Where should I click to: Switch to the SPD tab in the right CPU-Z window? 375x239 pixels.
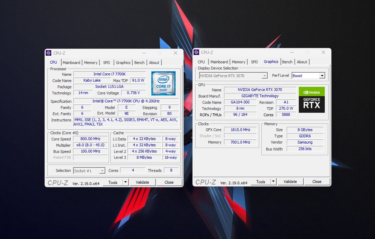[254, 62]
